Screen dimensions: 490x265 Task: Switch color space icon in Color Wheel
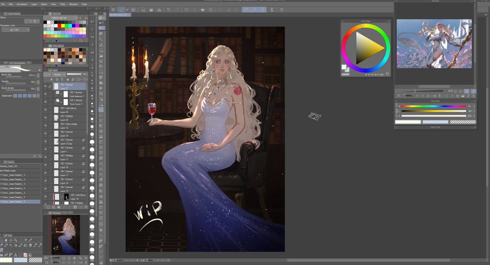click(x=387, y=74)
